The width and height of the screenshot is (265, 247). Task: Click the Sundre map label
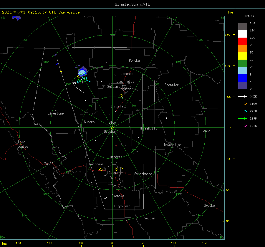(89, 122)
